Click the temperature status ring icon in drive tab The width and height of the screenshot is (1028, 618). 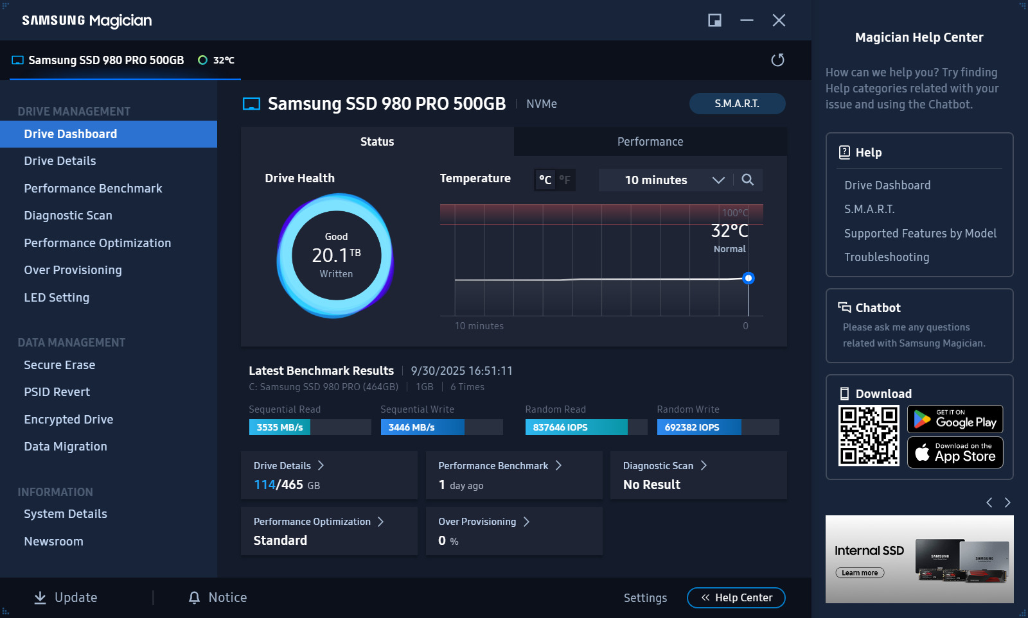[202, 60]
